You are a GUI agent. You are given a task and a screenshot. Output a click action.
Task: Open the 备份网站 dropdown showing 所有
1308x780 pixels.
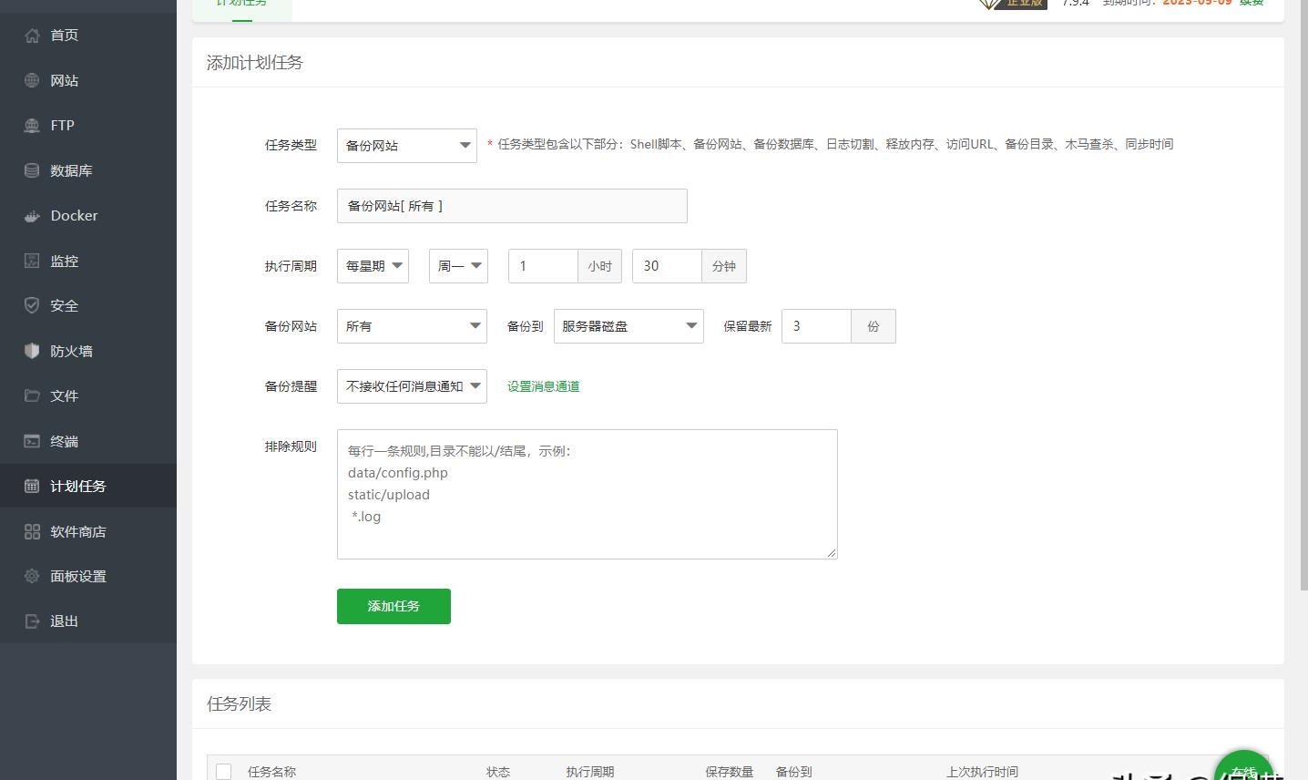[412, 326]
